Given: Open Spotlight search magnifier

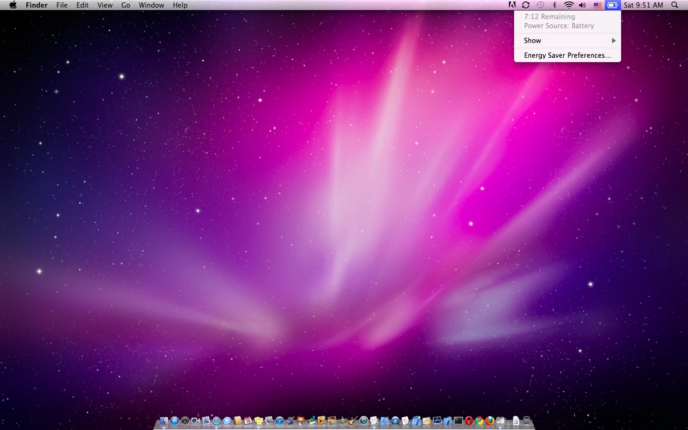Looking at the screenshot, I should point(675,5).
